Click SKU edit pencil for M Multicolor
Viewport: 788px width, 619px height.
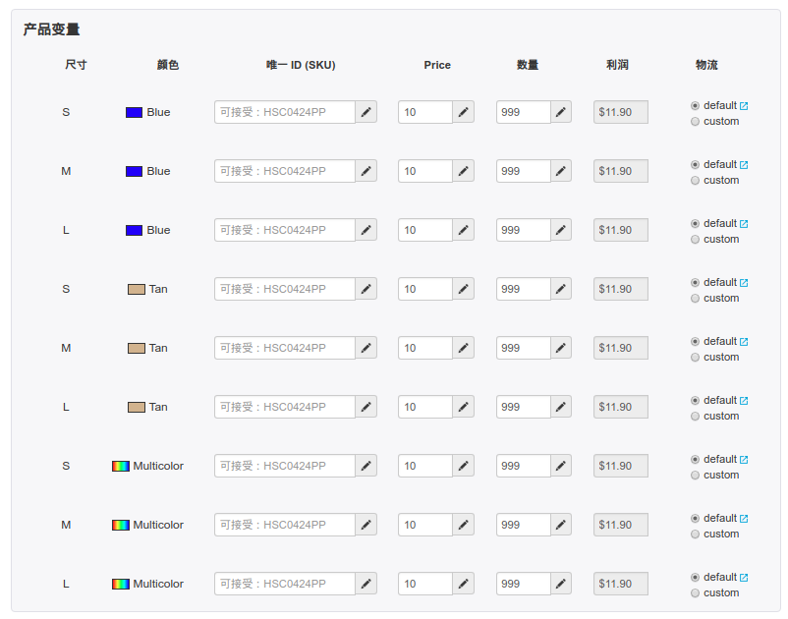tap(366, 525)
